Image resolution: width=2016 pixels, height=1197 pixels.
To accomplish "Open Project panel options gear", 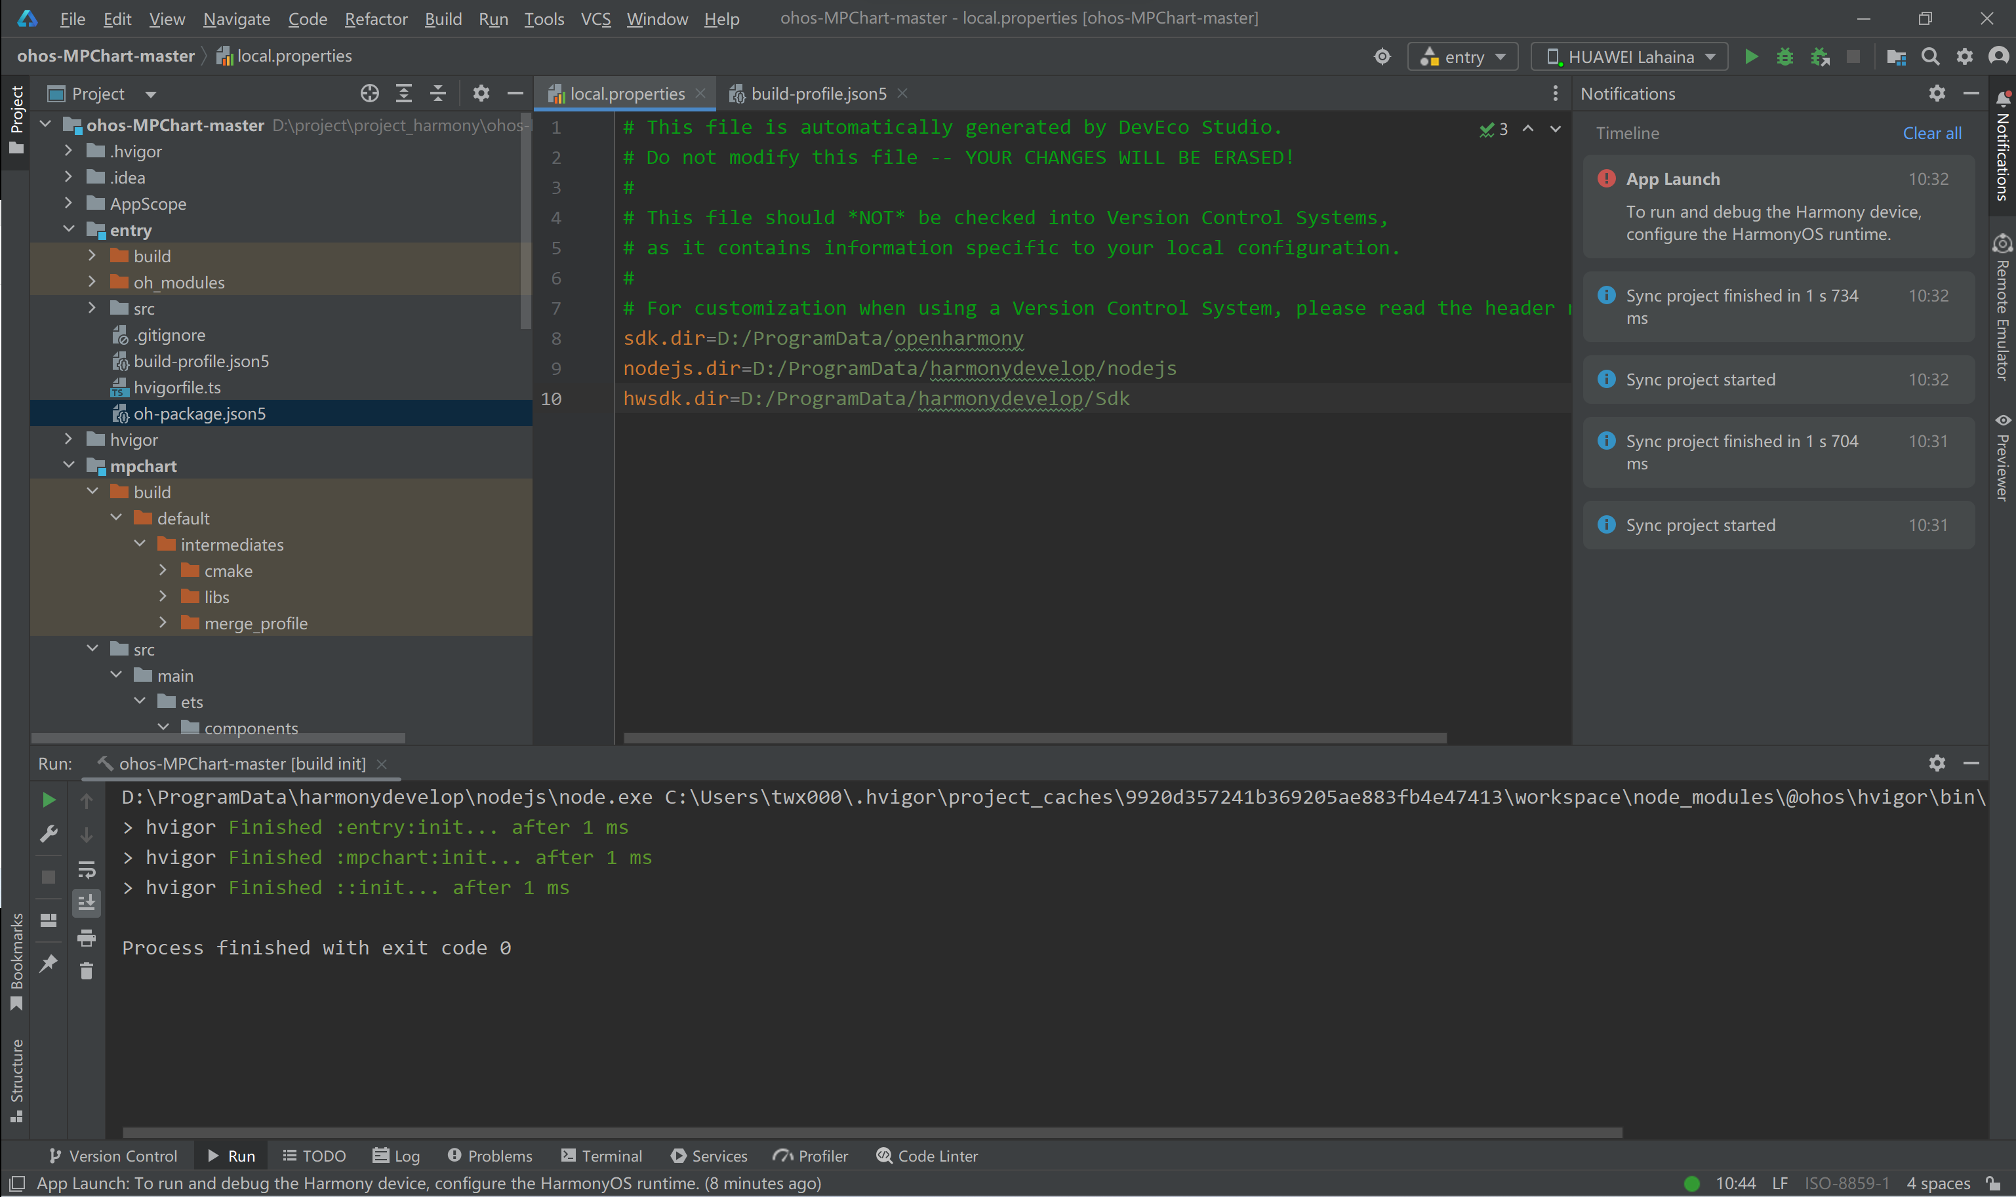I will click(x=481, y=94).
